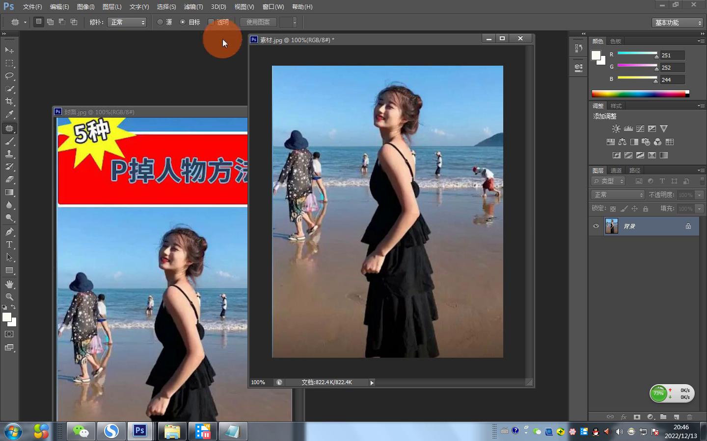707x441 pixels.
Task: Open the 修补 mode dropdown
Action: pos(127,22)
